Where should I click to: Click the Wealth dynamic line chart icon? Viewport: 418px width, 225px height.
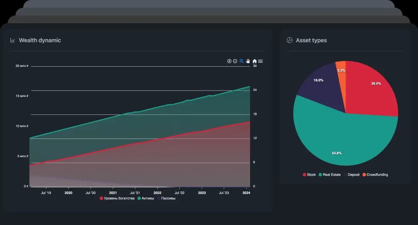pyautogui.click(x=12, y=40)
